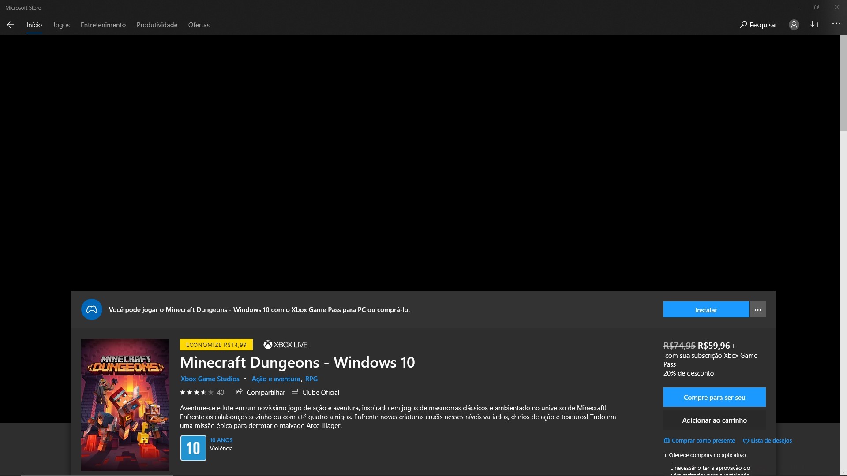Click Oferece compras no aplicativo text

705,455
